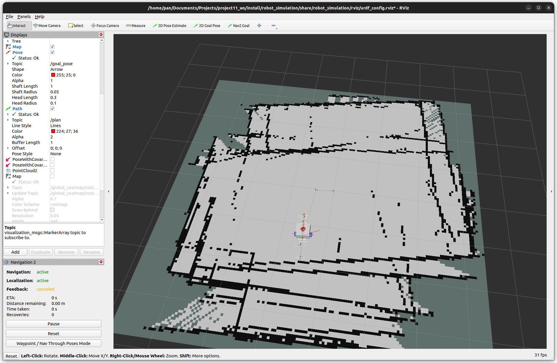
Task: Pick the Measure tool
Action: coord(136,25)
